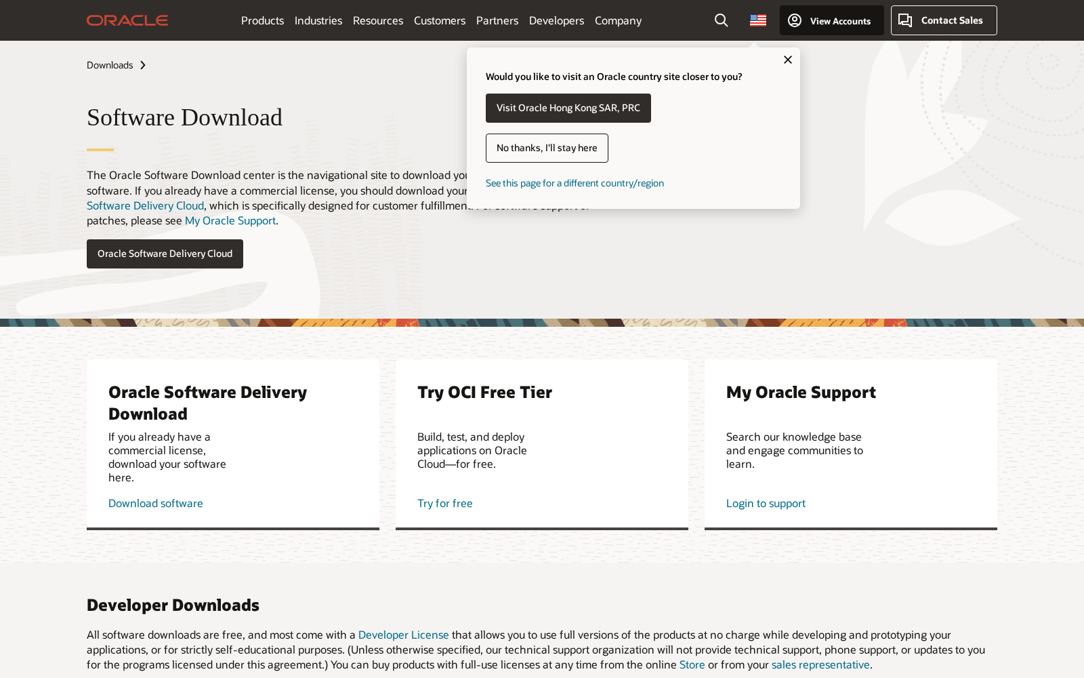Viewport: 1084px width, 678px height.
Task: Open the Developer License link
Action: [404, 635]
